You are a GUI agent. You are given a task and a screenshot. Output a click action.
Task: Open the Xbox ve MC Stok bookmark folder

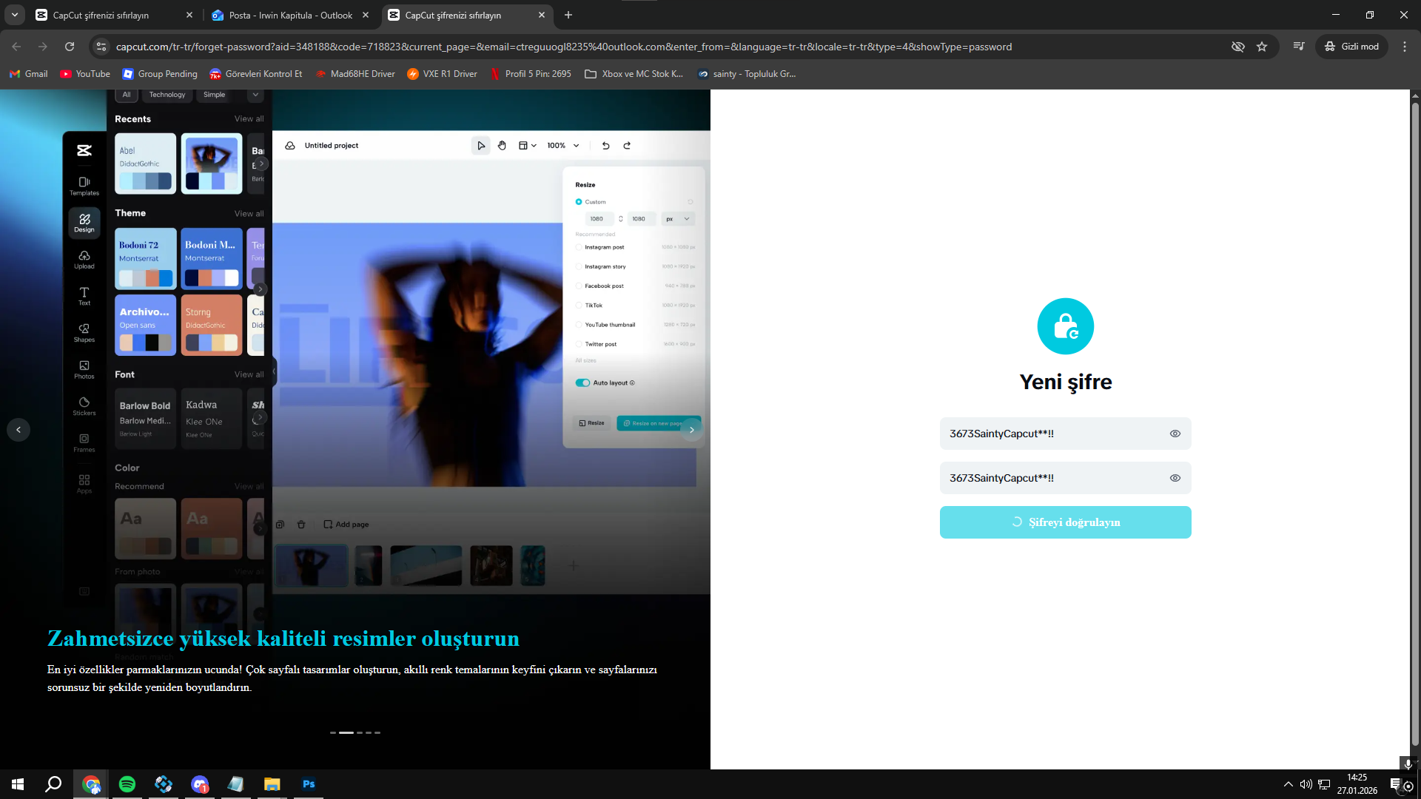click(634, 74)
